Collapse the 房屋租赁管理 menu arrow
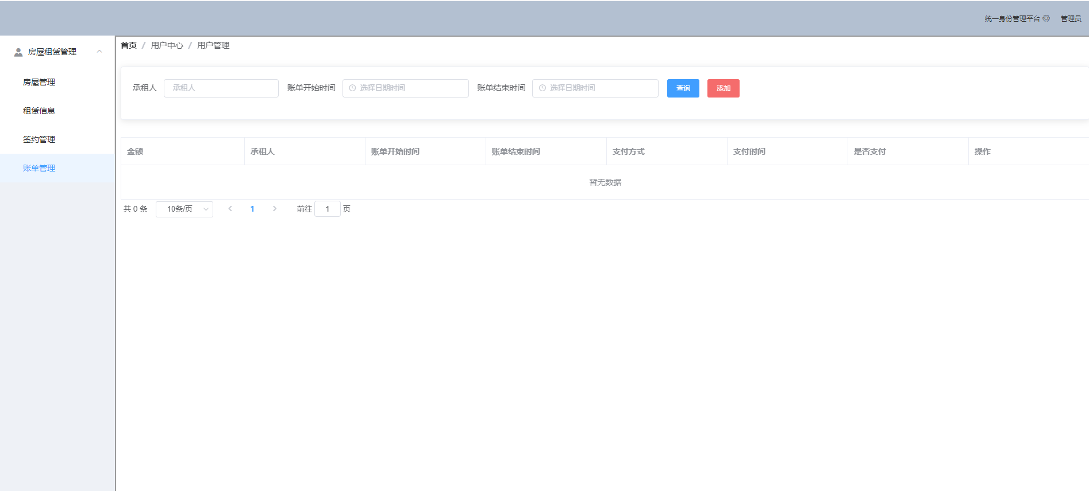Viewport: 1089px width, 491px height. pyautogui.click(x=99, y=52)
